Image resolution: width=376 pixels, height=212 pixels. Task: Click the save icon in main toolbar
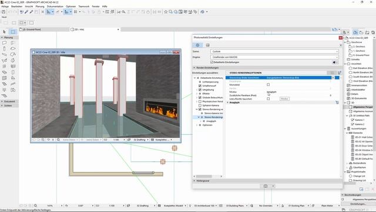pos(4,12)
